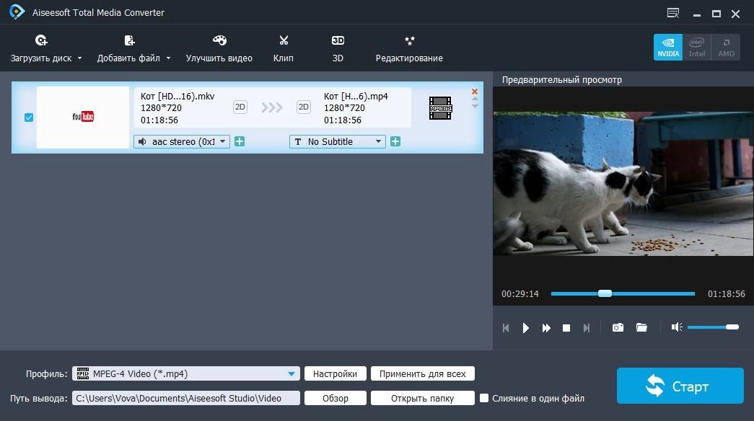Click the source file name Кот [HD...16).mkv

177,96
